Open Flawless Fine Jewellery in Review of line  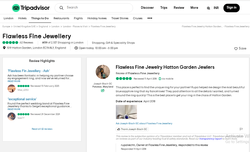point(144,73)
